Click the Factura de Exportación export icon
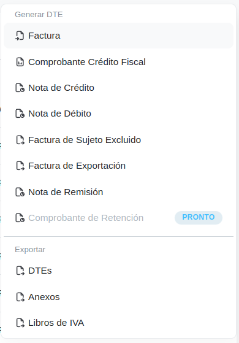 point(20,166)
